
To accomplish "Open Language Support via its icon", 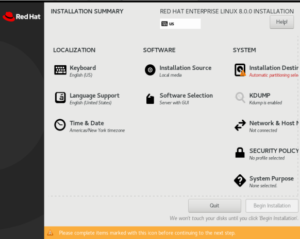I will coord(60,98).
